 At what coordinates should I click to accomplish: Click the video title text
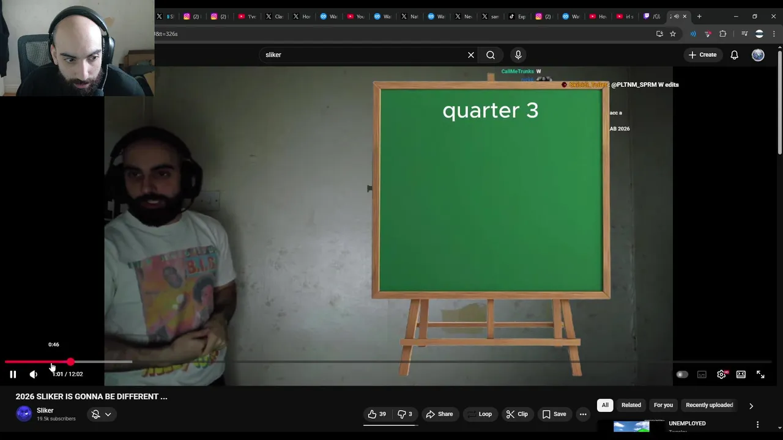click(x=91, y=397)
